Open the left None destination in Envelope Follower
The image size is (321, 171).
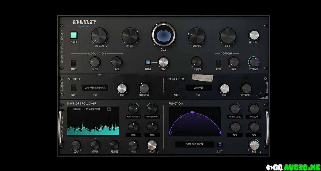pyautogui.click(x=133, y=135)
